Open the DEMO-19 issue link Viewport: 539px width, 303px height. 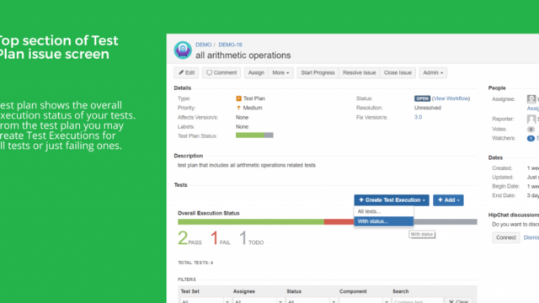coord(230,45)
